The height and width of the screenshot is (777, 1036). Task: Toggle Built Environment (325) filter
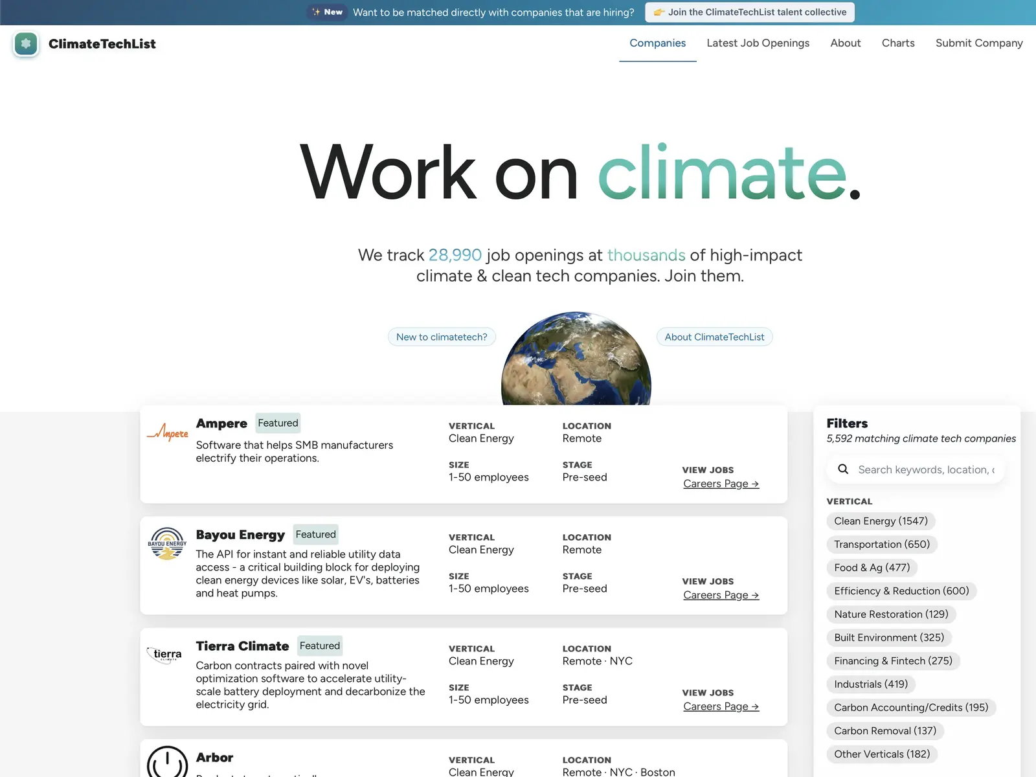pyautogui.click(x=889, y=638)
